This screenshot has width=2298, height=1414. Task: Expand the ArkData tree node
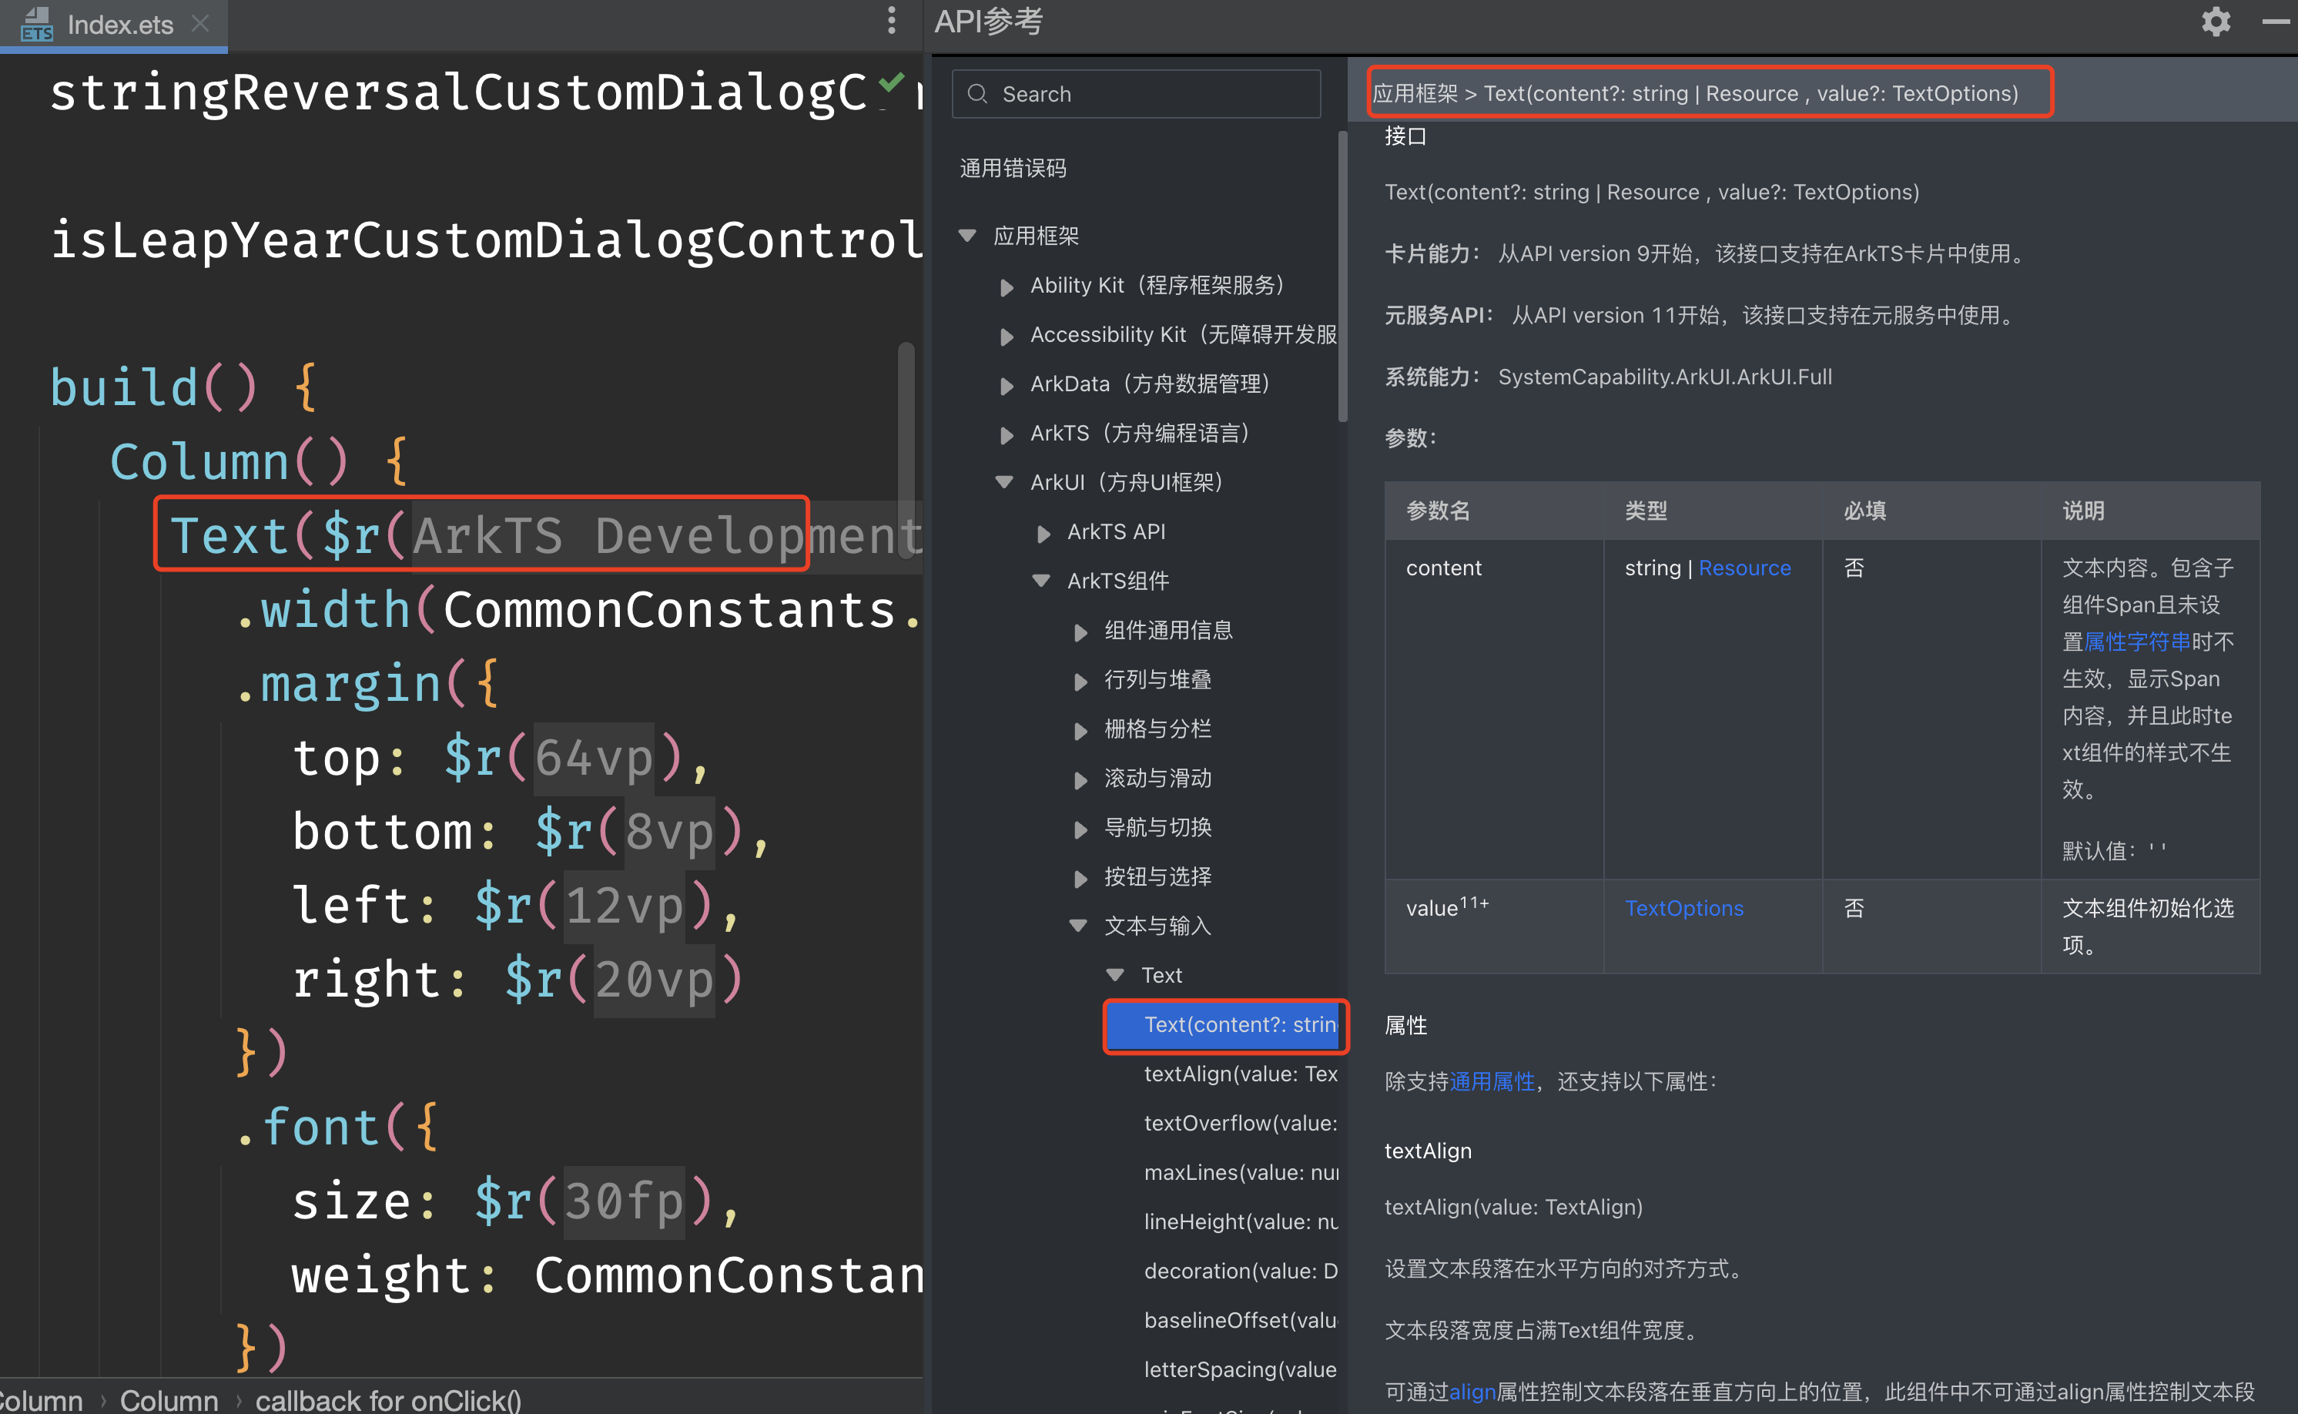1006,384
